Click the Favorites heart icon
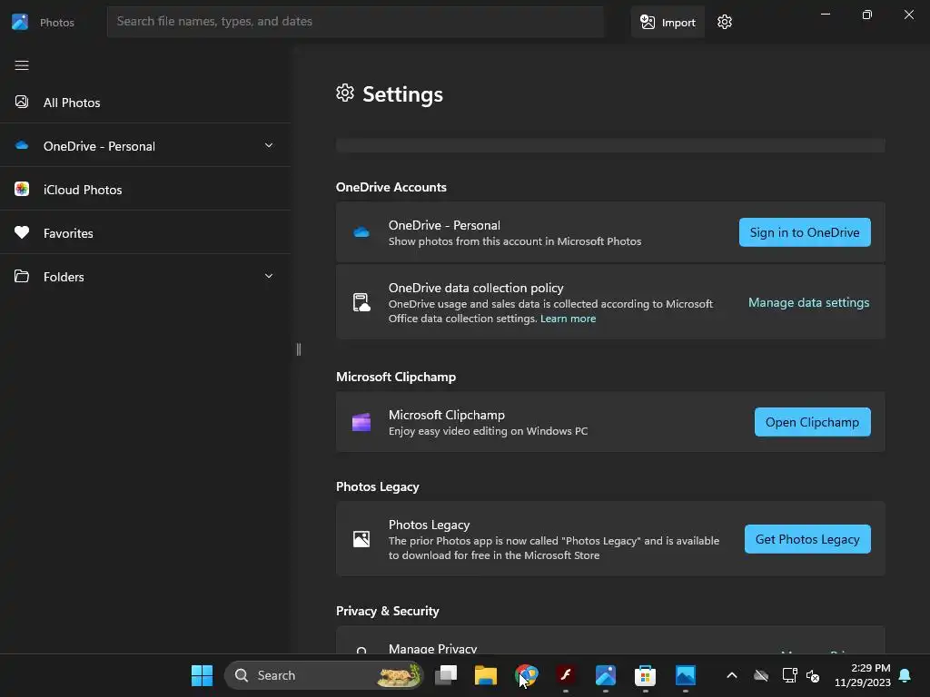 22,232
